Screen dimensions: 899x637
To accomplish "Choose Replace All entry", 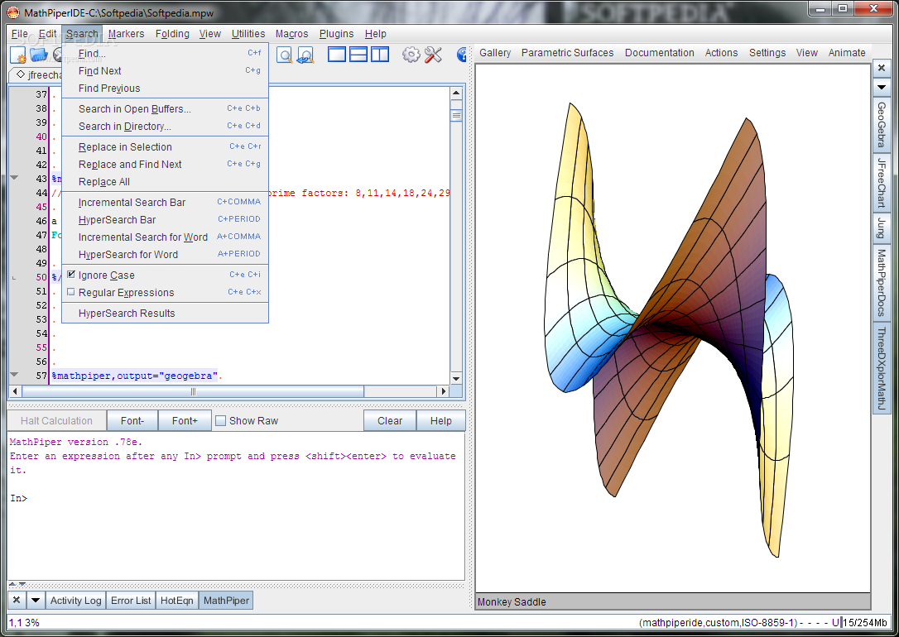I will pos(165,182).
